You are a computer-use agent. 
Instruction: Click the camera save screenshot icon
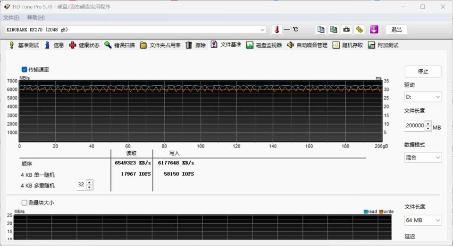(x=346, y=30)
